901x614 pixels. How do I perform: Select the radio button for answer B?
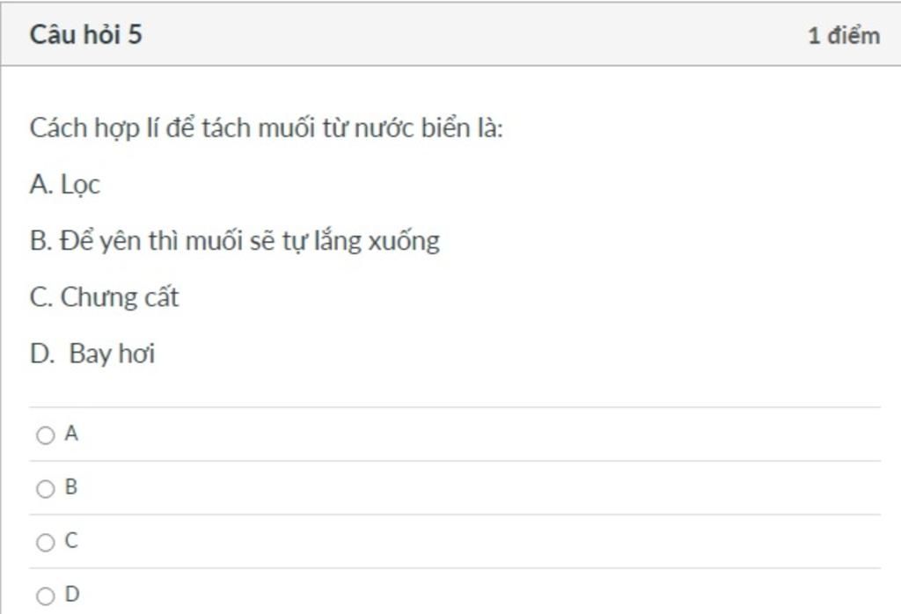45,489
